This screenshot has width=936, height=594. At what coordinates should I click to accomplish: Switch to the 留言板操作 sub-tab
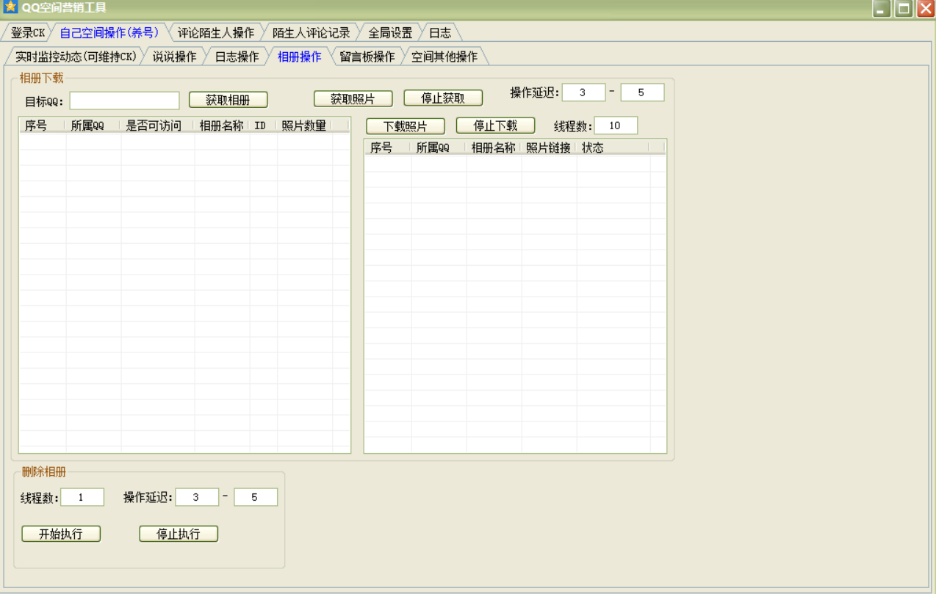point(367,57)
